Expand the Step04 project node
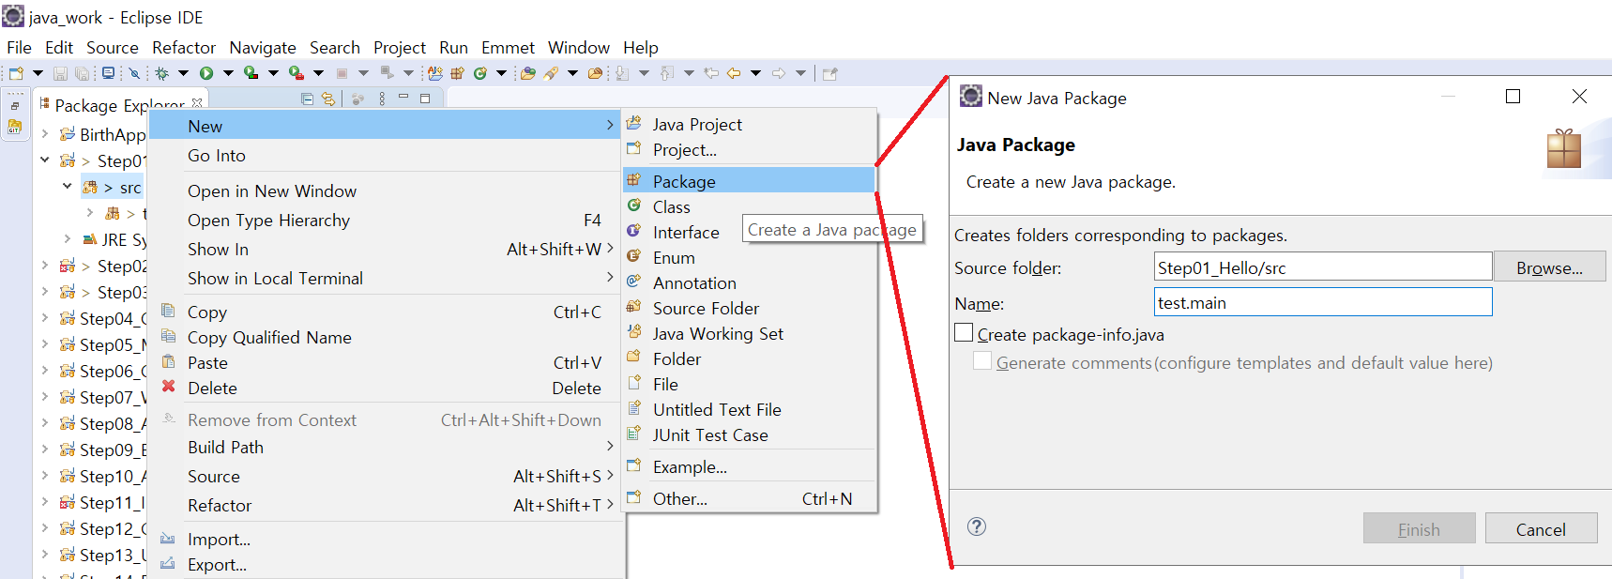Image resolution: width=1612 pixels, height=579 pixels. tap(45, 318)
